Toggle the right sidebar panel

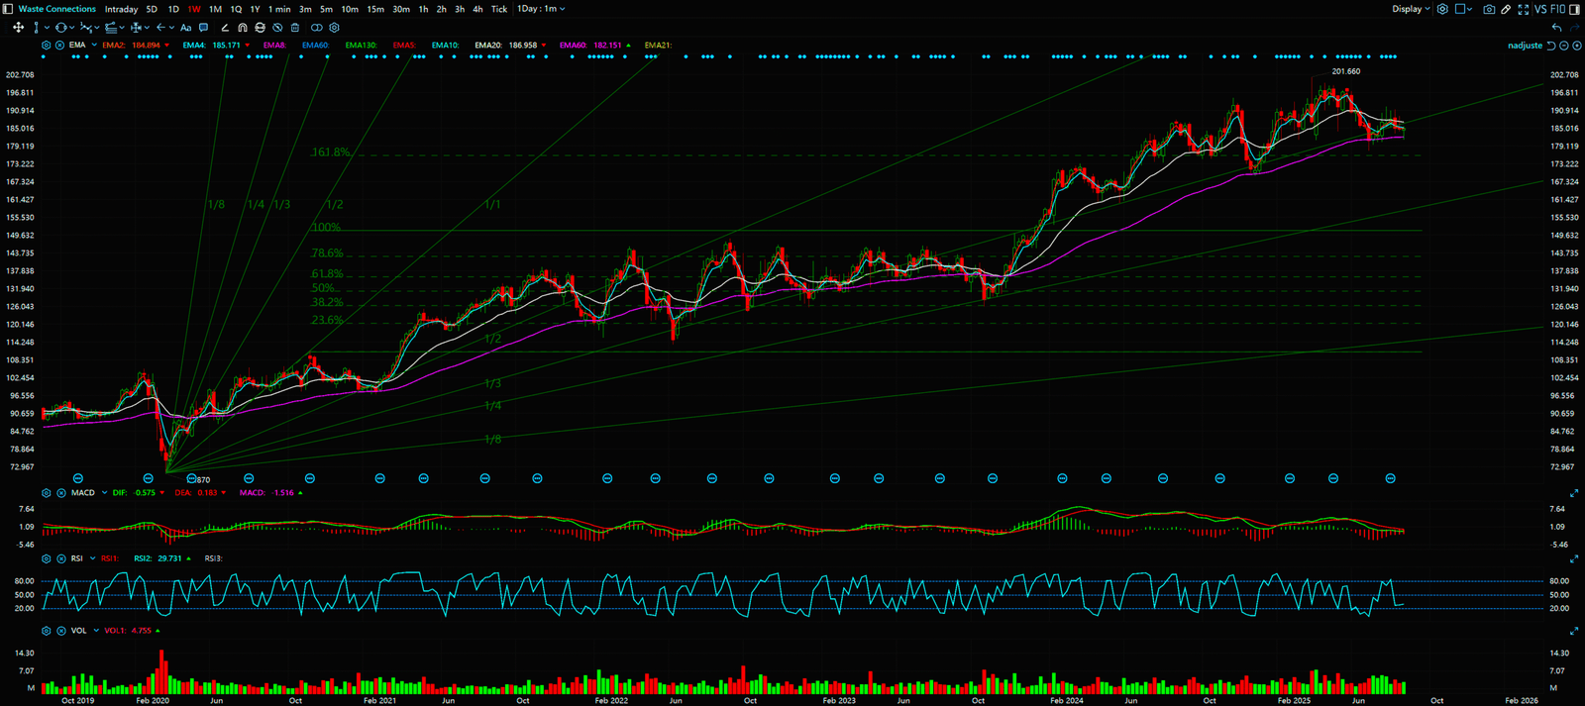1575,9
